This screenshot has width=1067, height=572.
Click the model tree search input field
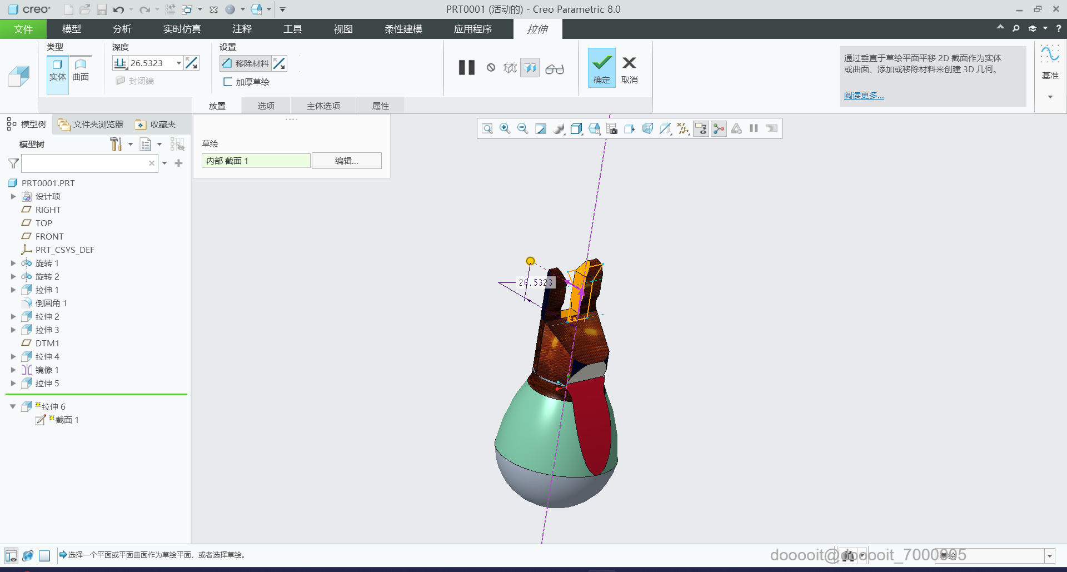coord(84,163)
